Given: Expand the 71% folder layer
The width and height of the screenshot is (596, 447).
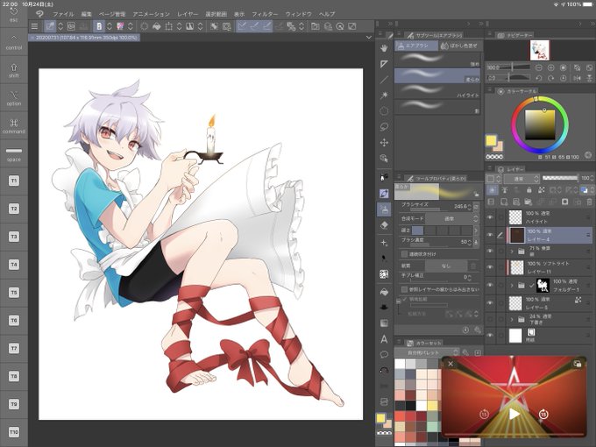Looking at the screenshot, I should click(x=512, y=252).
